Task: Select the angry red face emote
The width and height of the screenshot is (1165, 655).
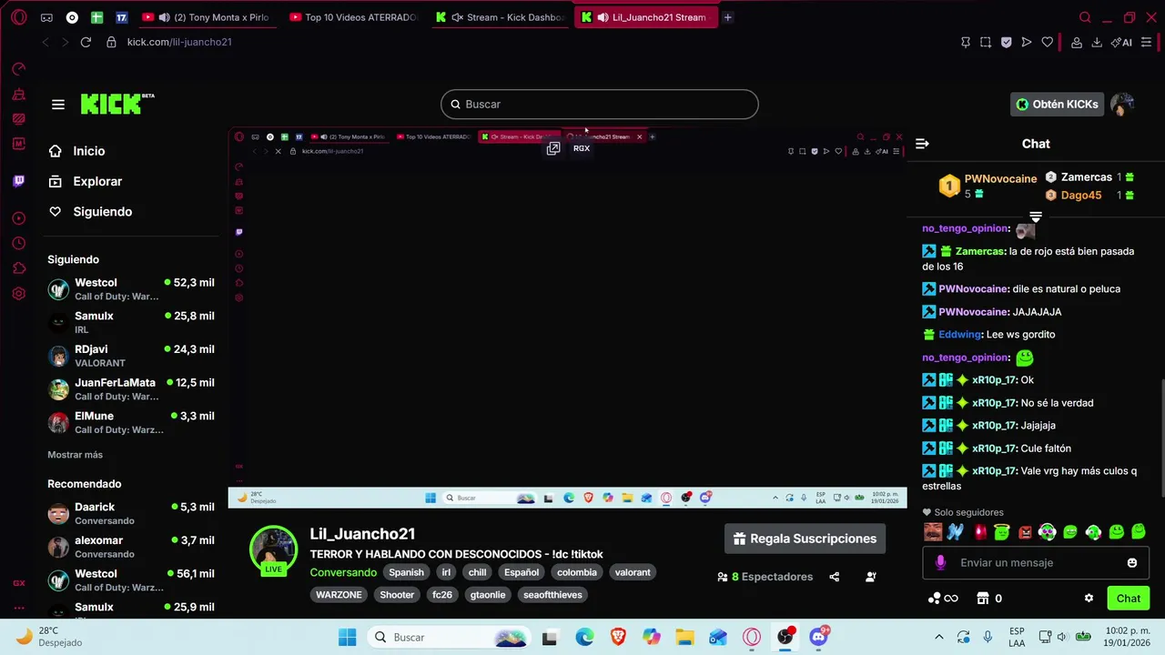Action: click(x=1025, y=532)
